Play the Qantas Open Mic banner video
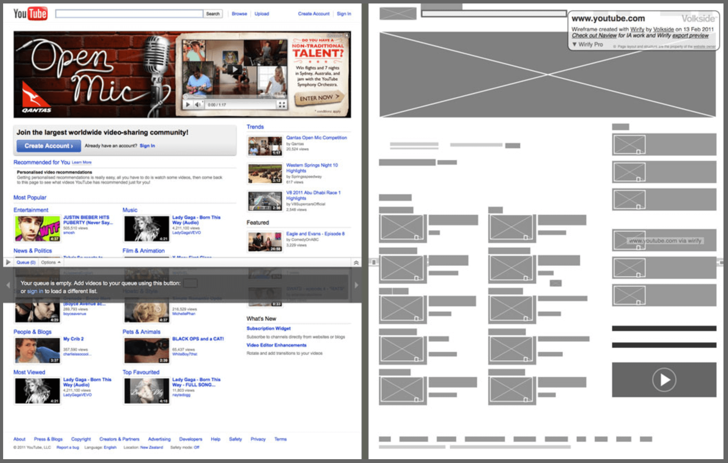This screenshot has height=463, width=728. [x=236, y=69]
